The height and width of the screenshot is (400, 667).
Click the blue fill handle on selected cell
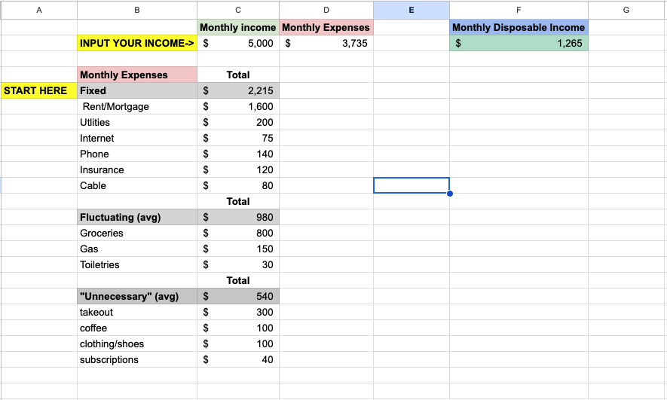click(450, 194)
